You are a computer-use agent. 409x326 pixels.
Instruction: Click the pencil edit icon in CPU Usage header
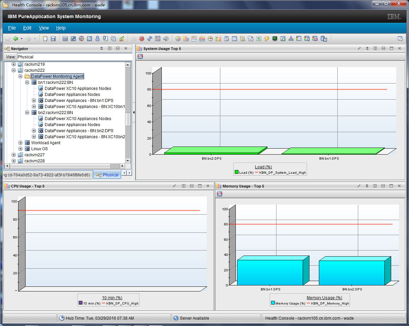click(x=174, y=186)
